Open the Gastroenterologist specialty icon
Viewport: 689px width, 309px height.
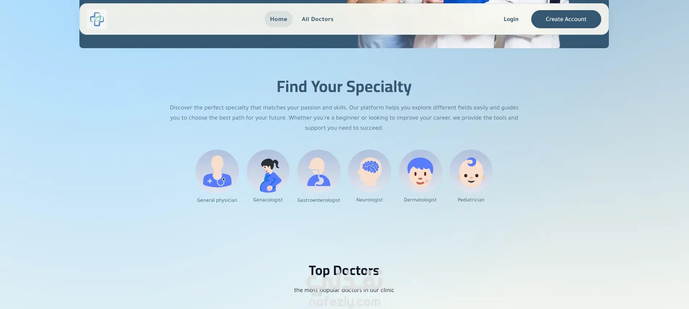319,171
